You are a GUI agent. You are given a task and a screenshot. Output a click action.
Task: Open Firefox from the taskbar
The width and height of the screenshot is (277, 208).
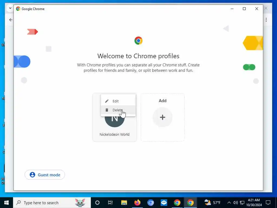pos(137,203)
